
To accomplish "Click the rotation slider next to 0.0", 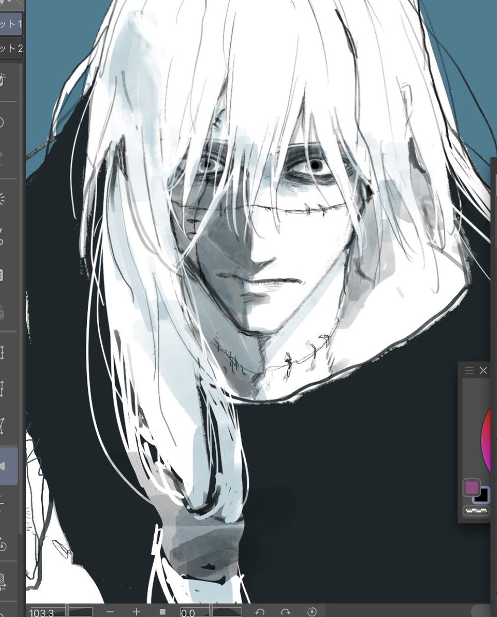I will pos(227,612).
